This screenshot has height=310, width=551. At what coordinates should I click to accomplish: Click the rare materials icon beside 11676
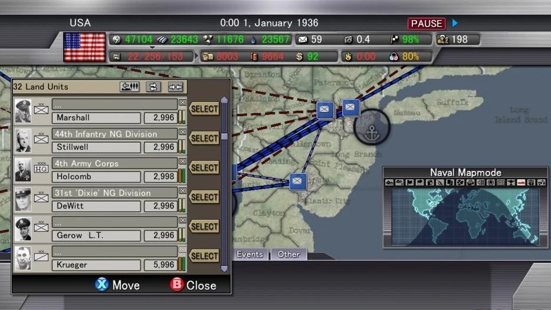[208, 39]
